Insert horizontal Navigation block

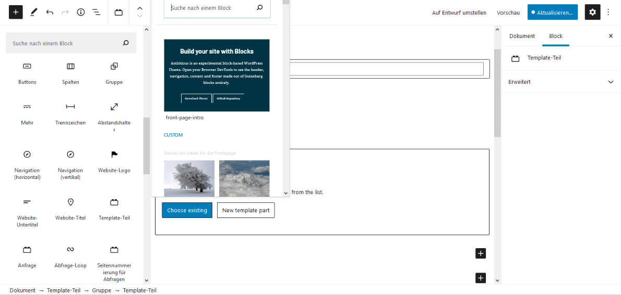(27, 155)
